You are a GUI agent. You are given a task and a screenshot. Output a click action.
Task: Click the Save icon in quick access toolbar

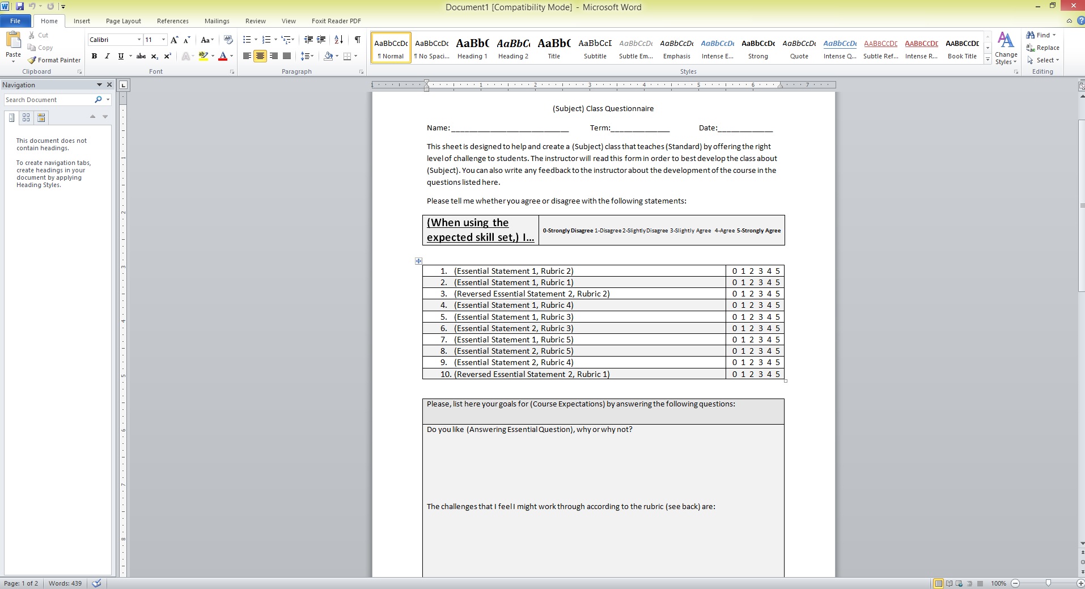point(20,6)
